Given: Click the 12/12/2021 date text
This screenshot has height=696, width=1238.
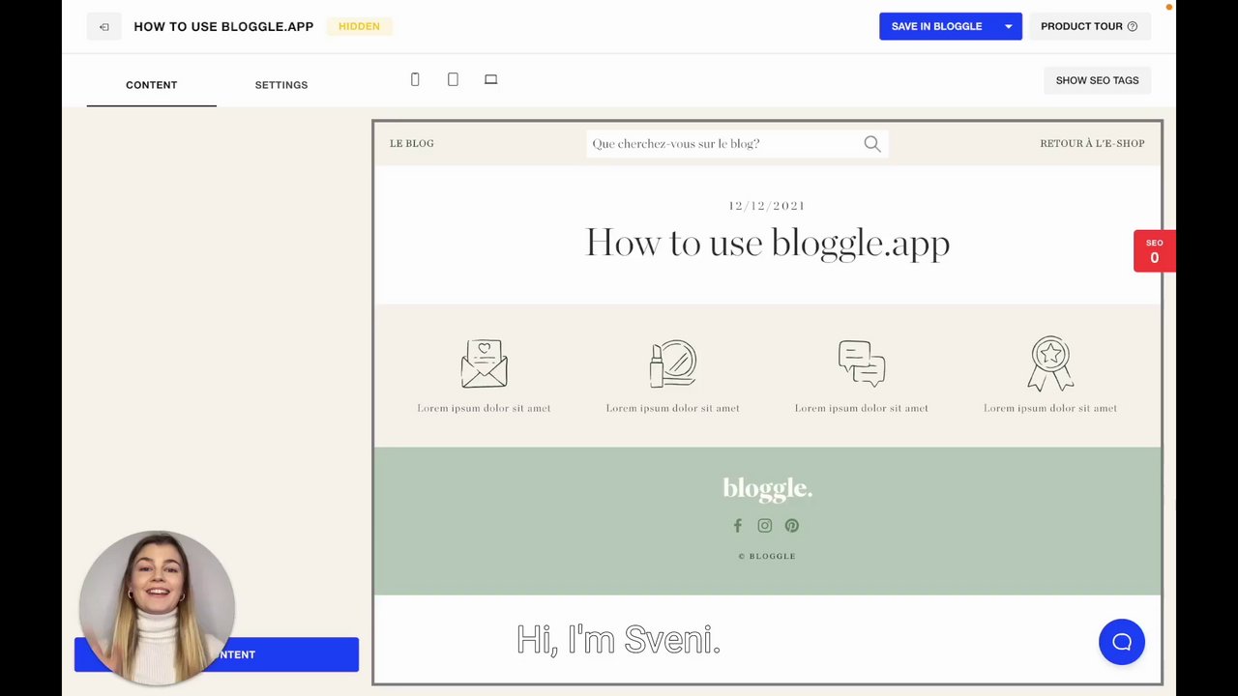Looking at the screenshot, I should click(x=767, y=206).
